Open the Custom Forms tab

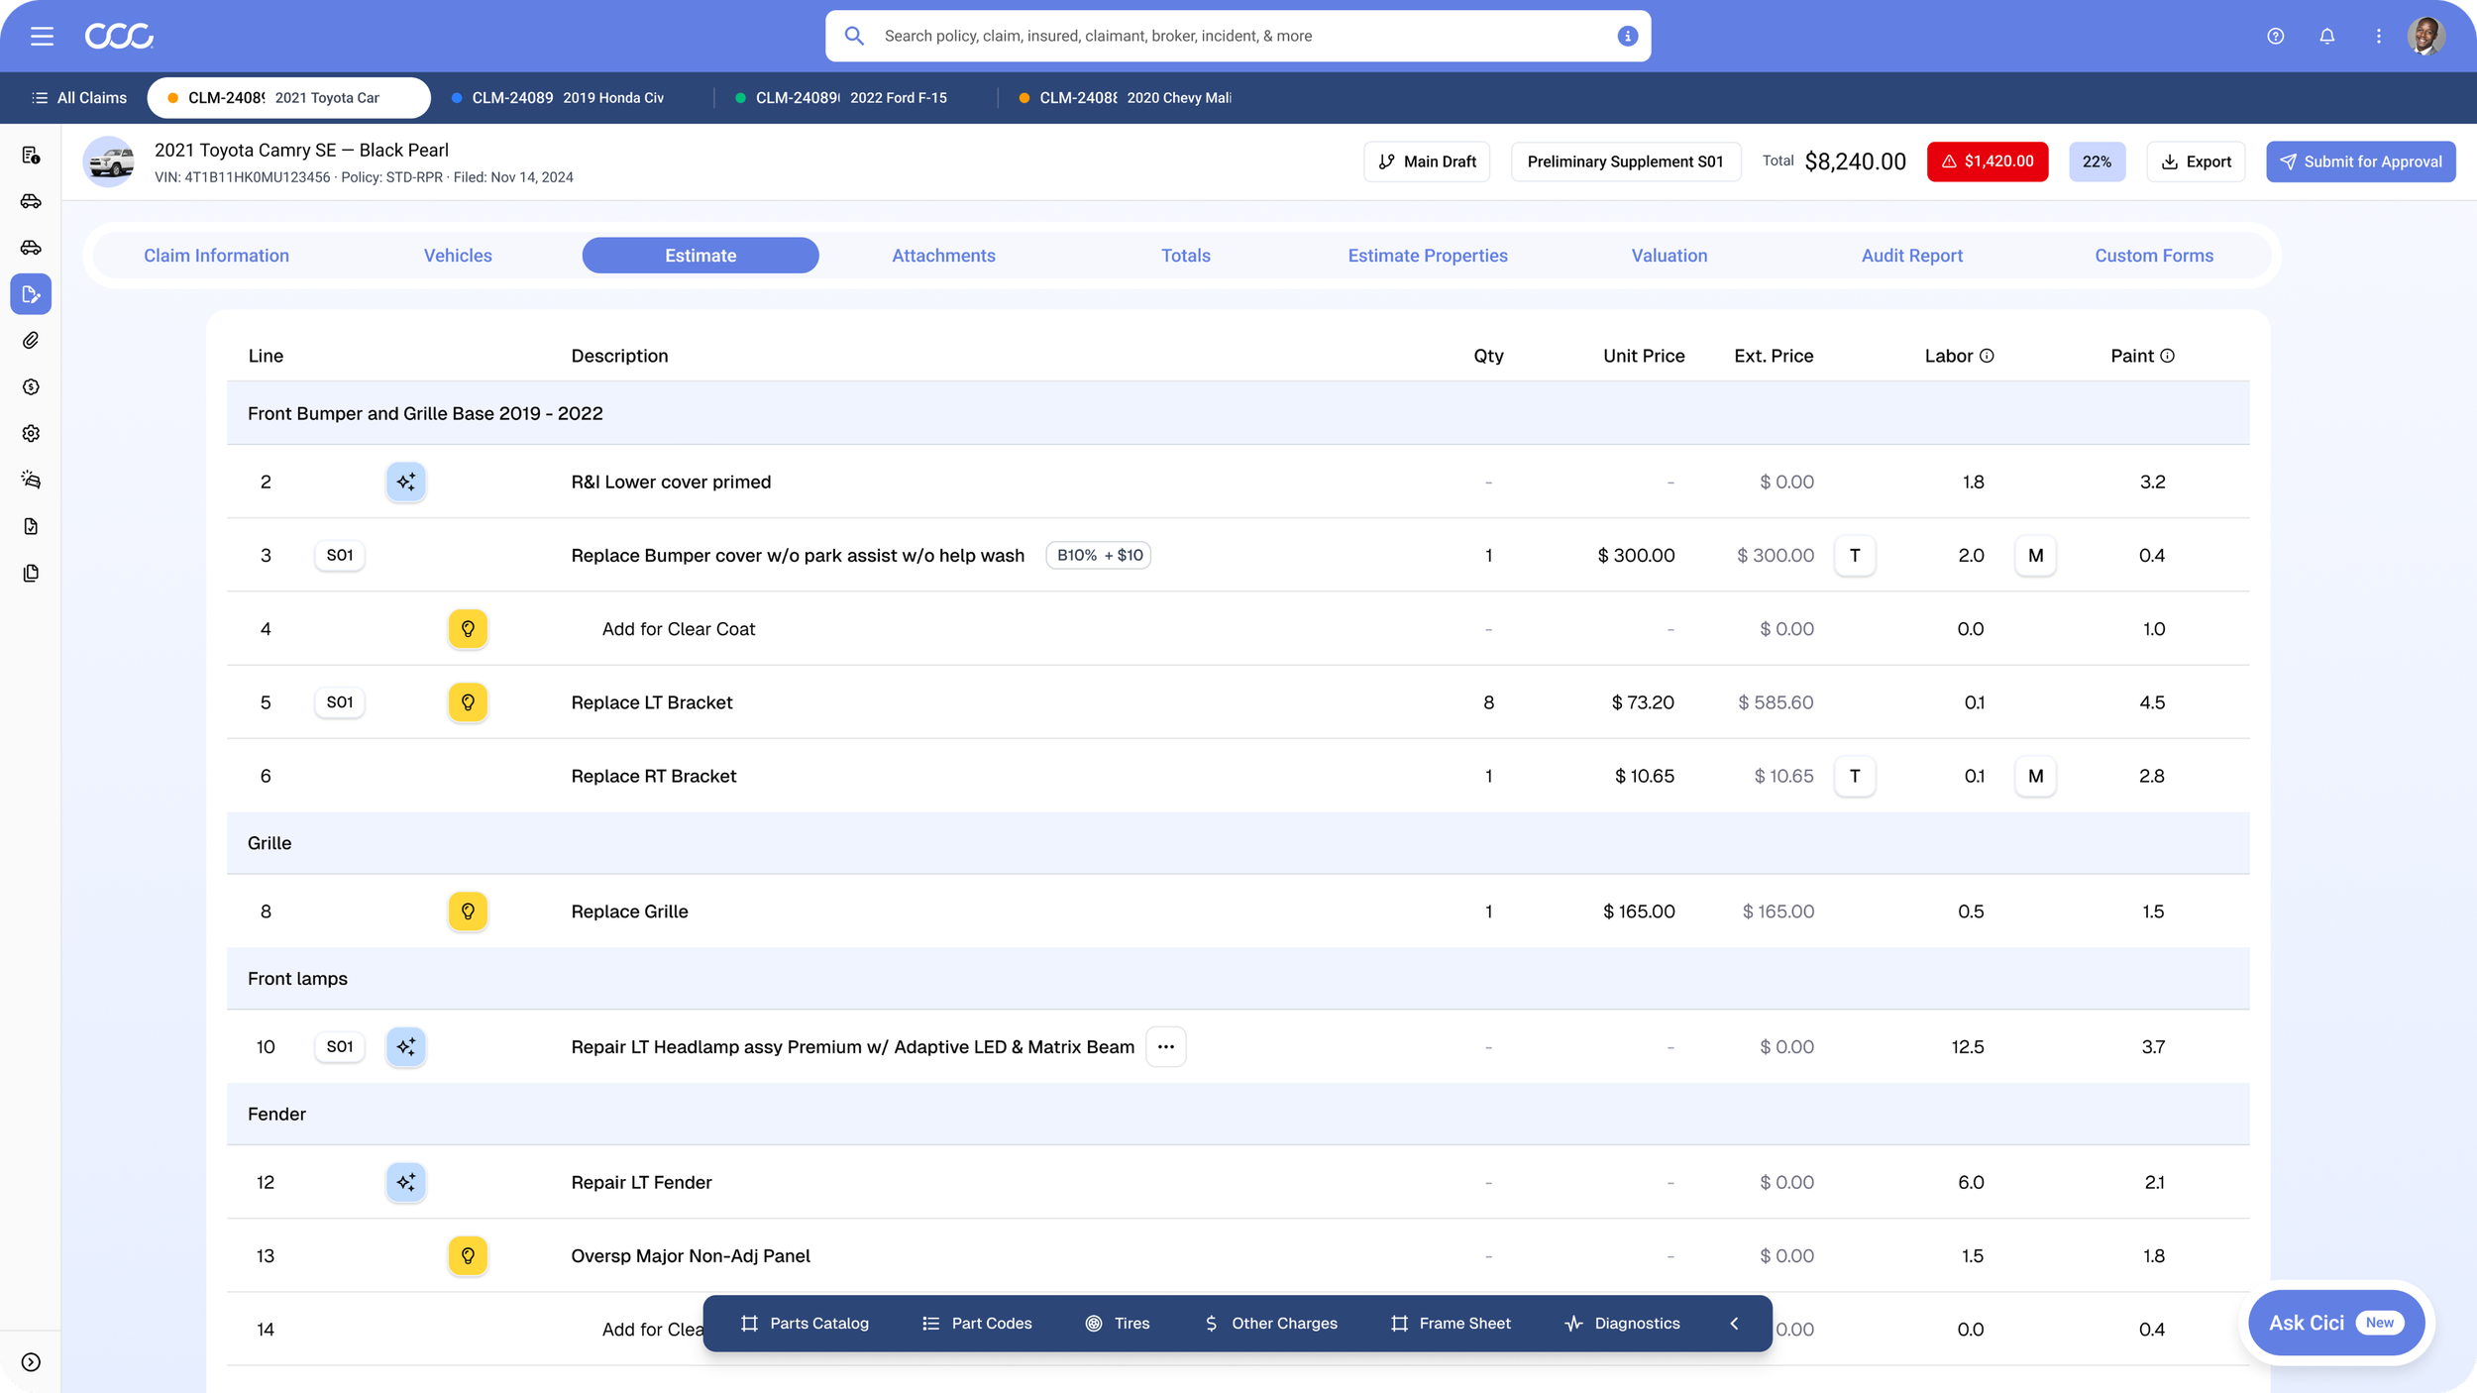[x=2154, y=256]
